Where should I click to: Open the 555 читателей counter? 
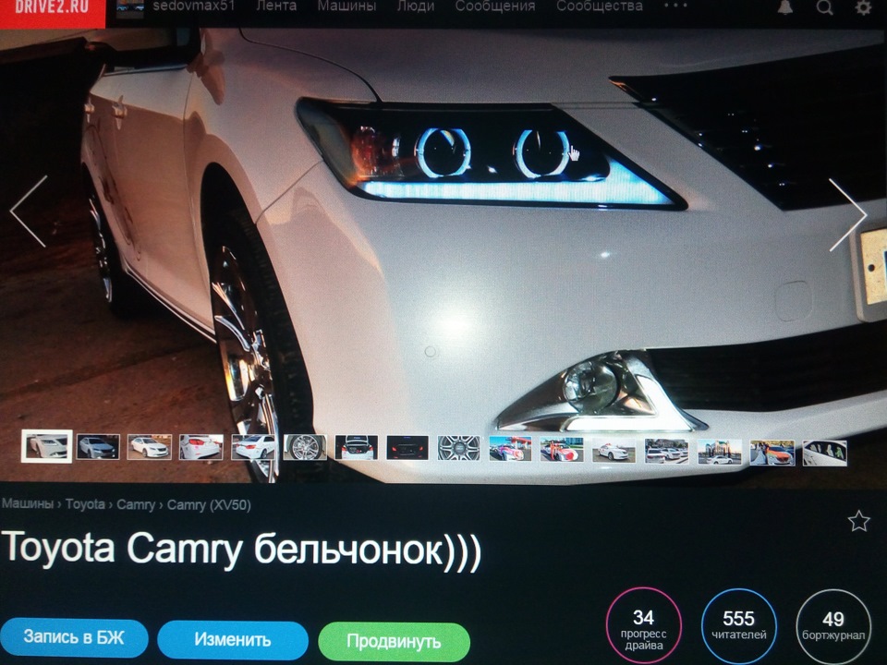(739, 626)
